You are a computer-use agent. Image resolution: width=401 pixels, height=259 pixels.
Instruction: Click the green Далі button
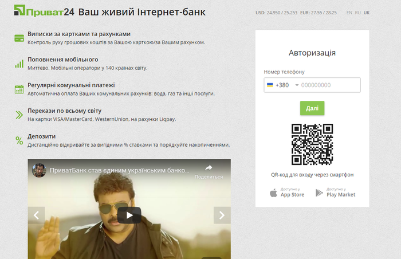[312, 108]
